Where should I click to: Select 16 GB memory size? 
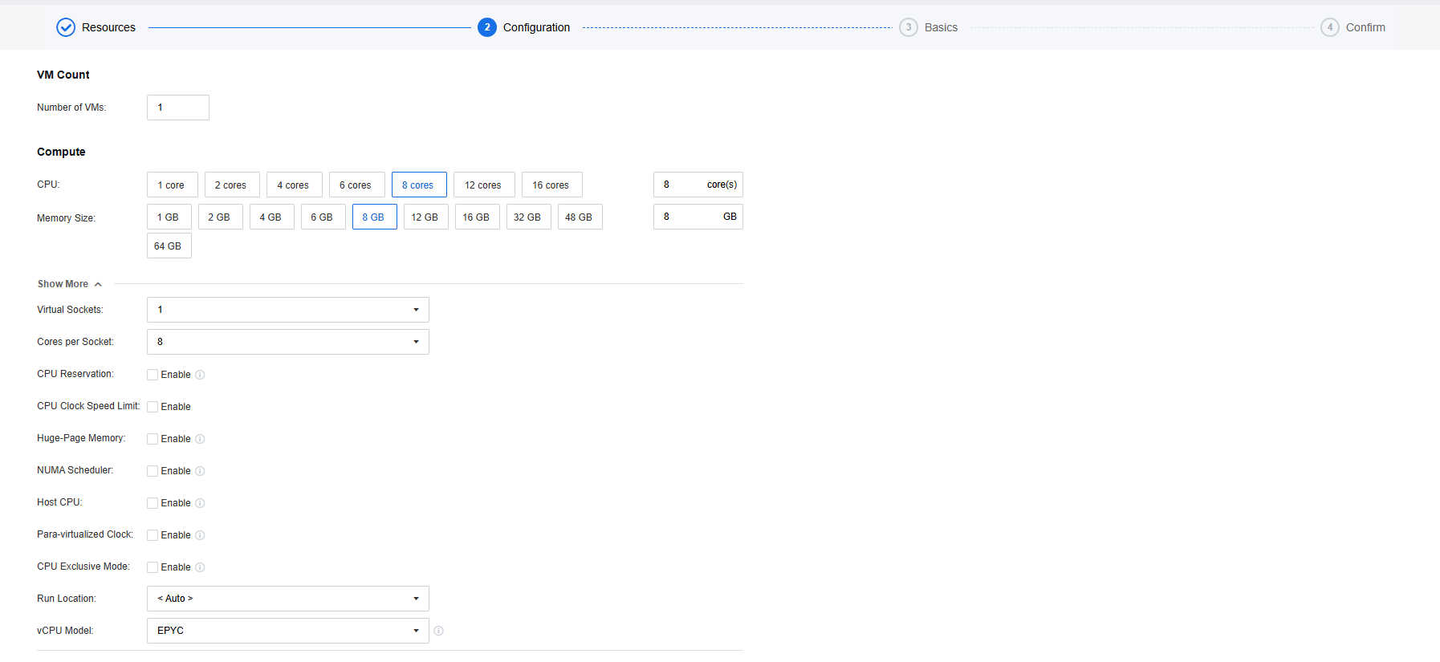point(478,217)
